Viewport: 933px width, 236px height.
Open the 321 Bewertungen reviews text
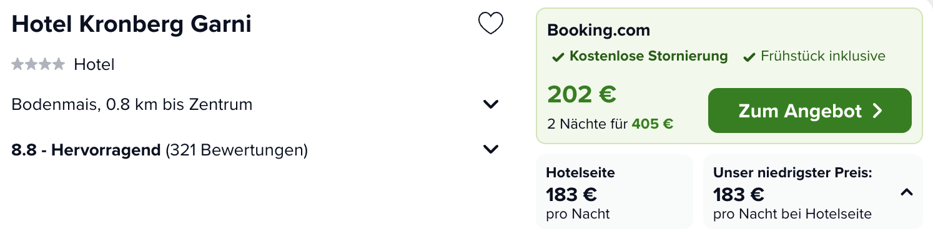(x=237, y=150)
